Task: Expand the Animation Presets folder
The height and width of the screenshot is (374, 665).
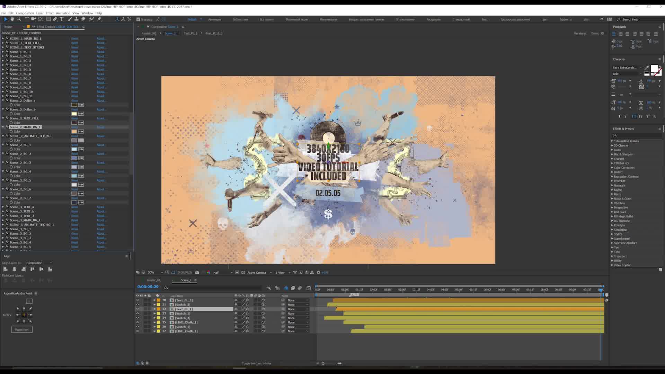Action: click(612, 141)
